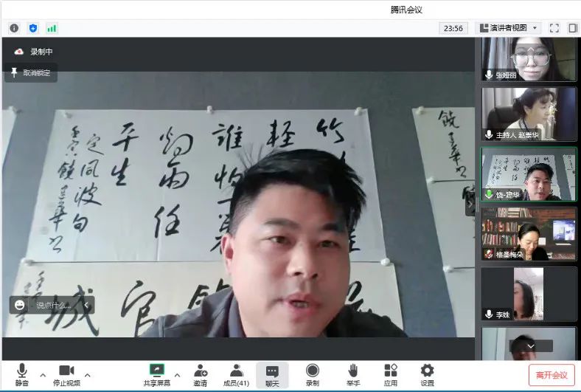Open share screen (共享屏幕)
Image resolution: width=581 pixels, height=392 pixels.
tap(156, 374)
